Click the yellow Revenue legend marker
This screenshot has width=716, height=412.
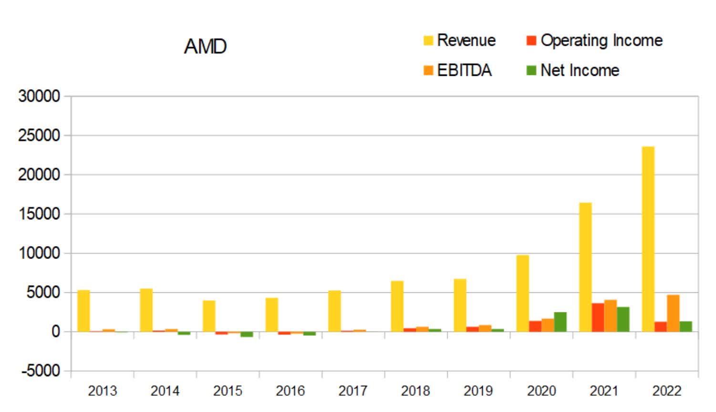[428, 41]
